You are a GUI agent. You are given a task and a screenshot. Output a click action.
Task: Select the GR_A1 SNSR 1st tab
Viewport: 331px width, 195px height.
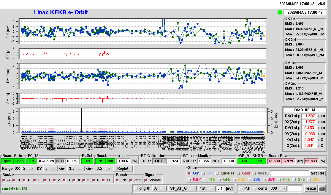244,161
